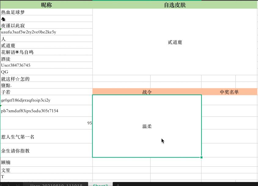This screenshot has height=186, width=258.
Task: Click the fill handle of the selected cell
Action: tap(201, 157)
